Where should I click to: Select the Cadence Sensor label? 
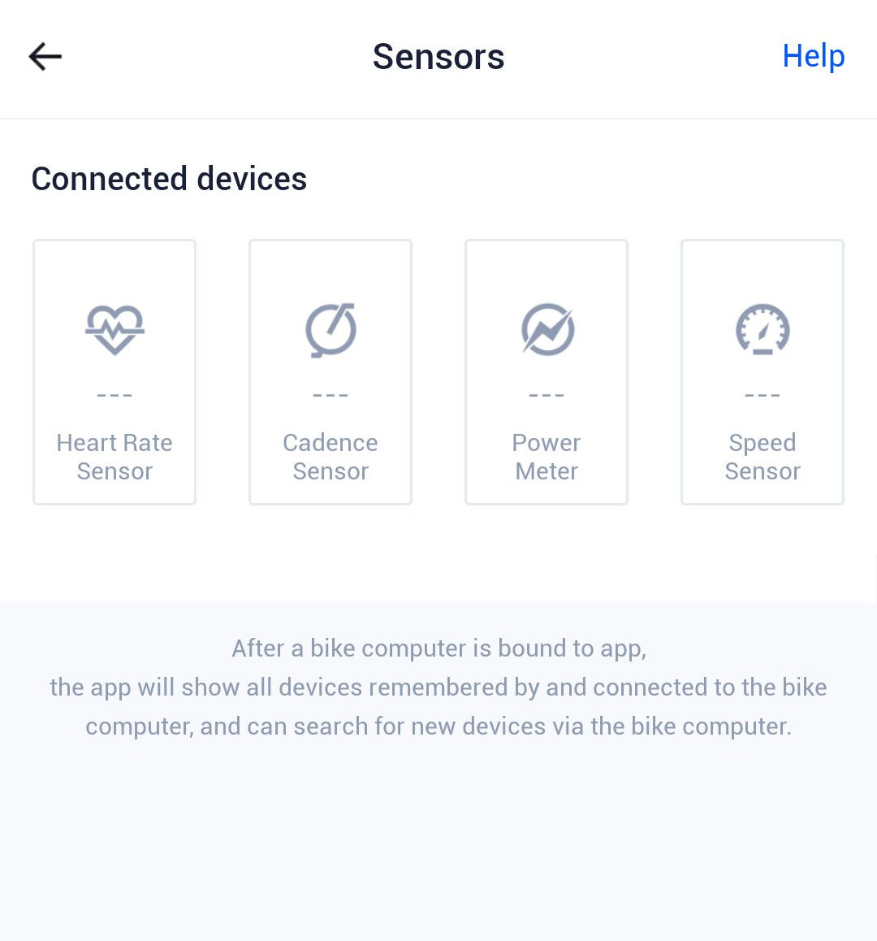click(330, 457)
